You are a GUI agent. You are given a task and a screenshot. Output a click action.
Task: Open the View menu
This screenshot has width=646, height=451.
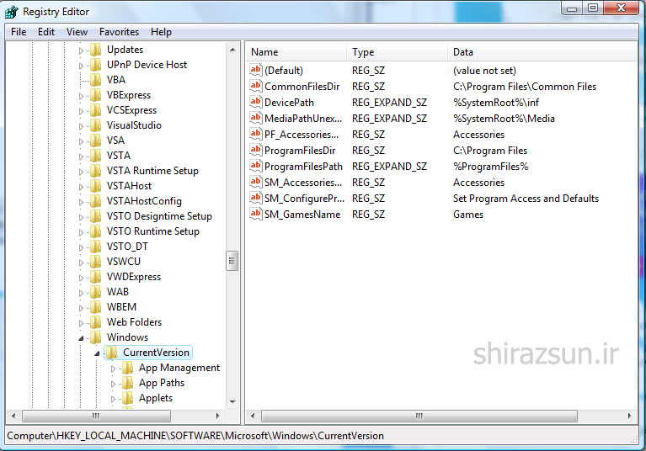tap(77, 32)
